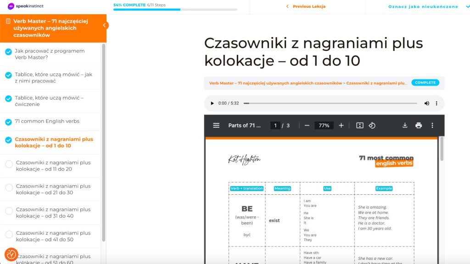This screenshot has height=264, width=470.
Task: Click the example 'She is amazing.'
Action: coord(372,207)
